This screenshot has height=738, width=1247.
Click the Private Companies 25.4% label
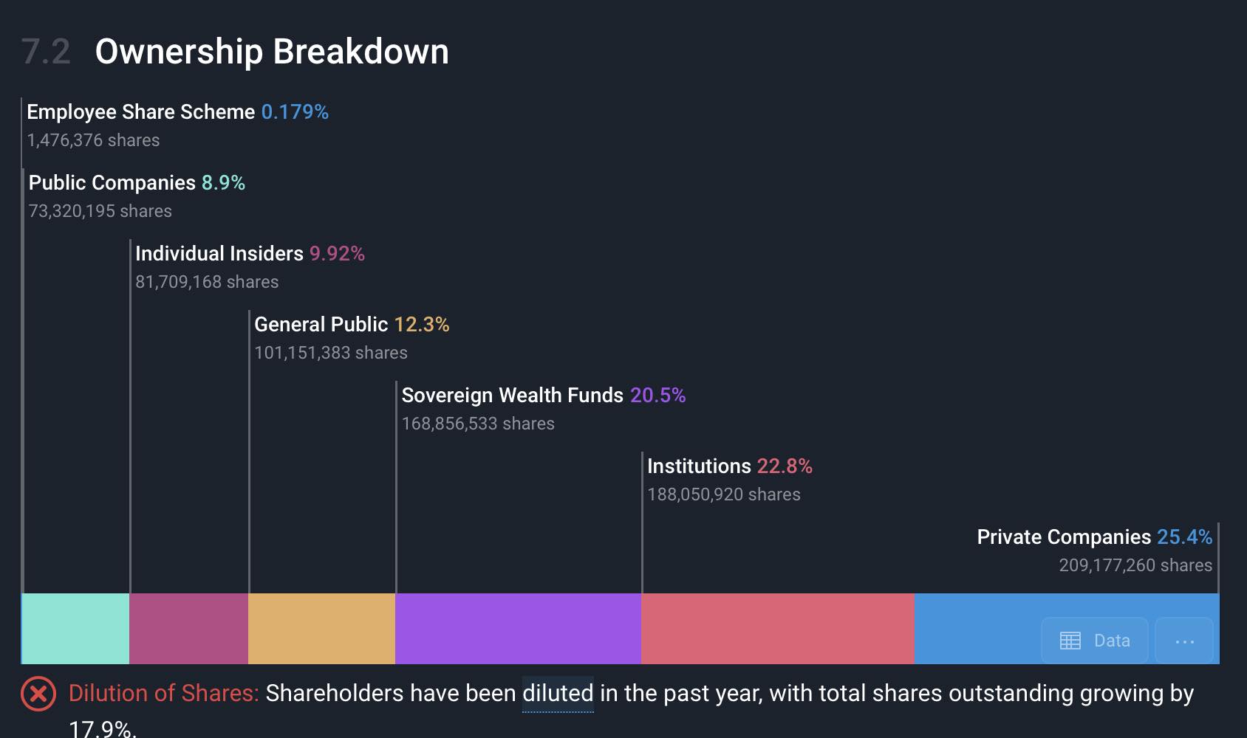coord(1094,537)
